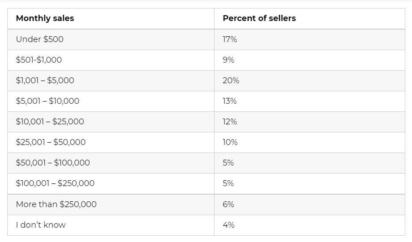Image resolution: width=412 pixels, height=242 pixels.
Task: Click the More than $250,000 cell
Action: pyautogui.click(x=56, y=204)
